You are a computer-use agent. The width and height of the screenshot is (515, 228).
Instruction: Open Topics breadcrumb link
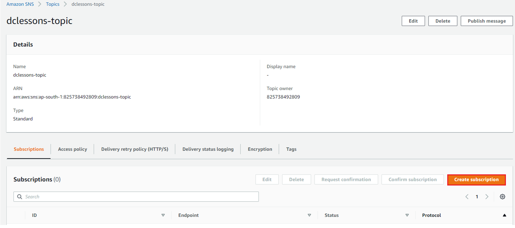[x=53, y=4]
